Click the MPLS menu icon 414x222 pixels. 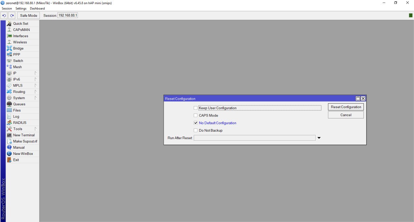coord(9,86)
